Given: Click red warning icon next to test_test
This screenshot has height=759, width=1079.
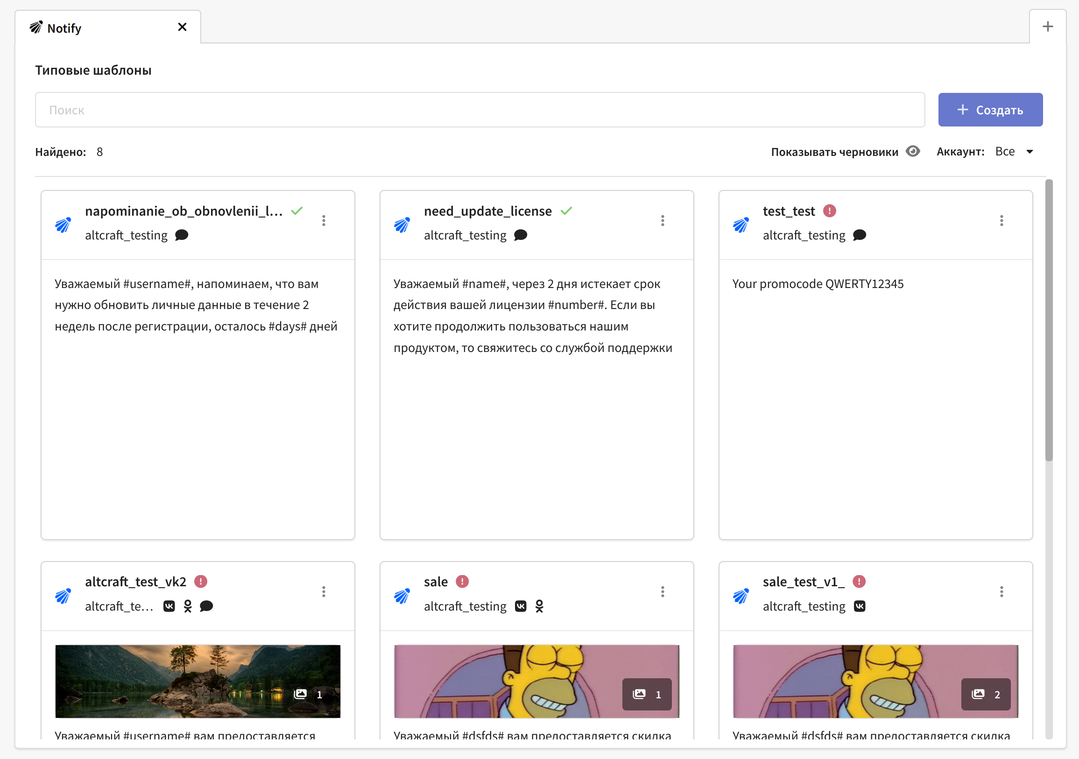Looking at the screenshot, I should point(830,211).
